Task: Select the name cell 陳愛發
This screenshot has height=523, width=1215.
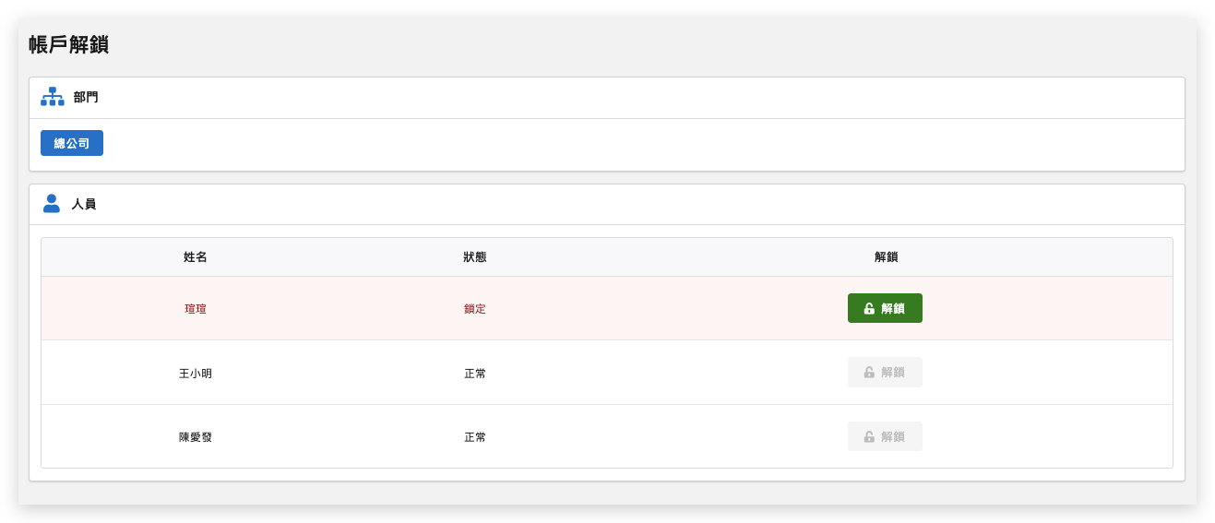Action: 196,437
